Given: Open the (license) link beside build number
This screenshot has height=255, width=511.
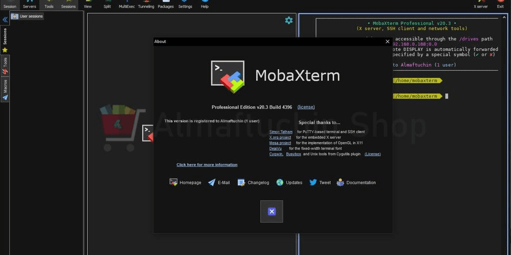Looking at the screenshot, I should [x=306, y=107].
